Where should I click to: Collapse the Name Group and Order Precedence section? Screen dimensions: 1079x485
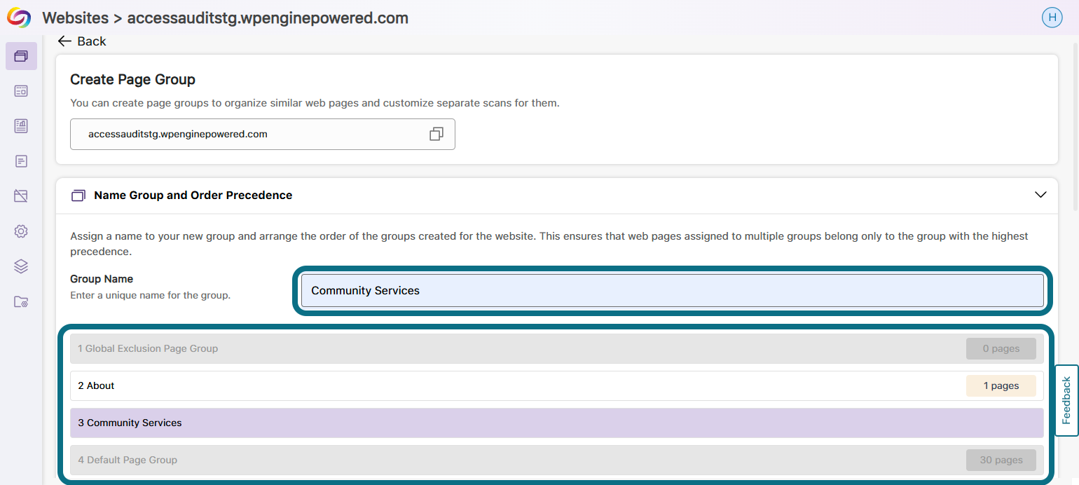coord(1040,195)
